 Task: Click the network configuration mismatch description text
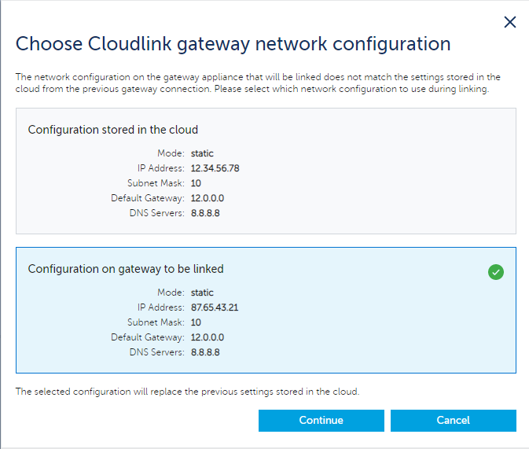click(258, 83)
